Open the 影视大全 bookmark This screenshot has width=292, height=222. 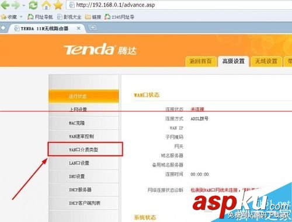(69, 17)
